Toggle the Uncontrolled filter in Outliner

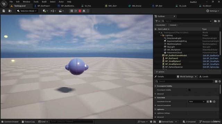tap(161, 25)
